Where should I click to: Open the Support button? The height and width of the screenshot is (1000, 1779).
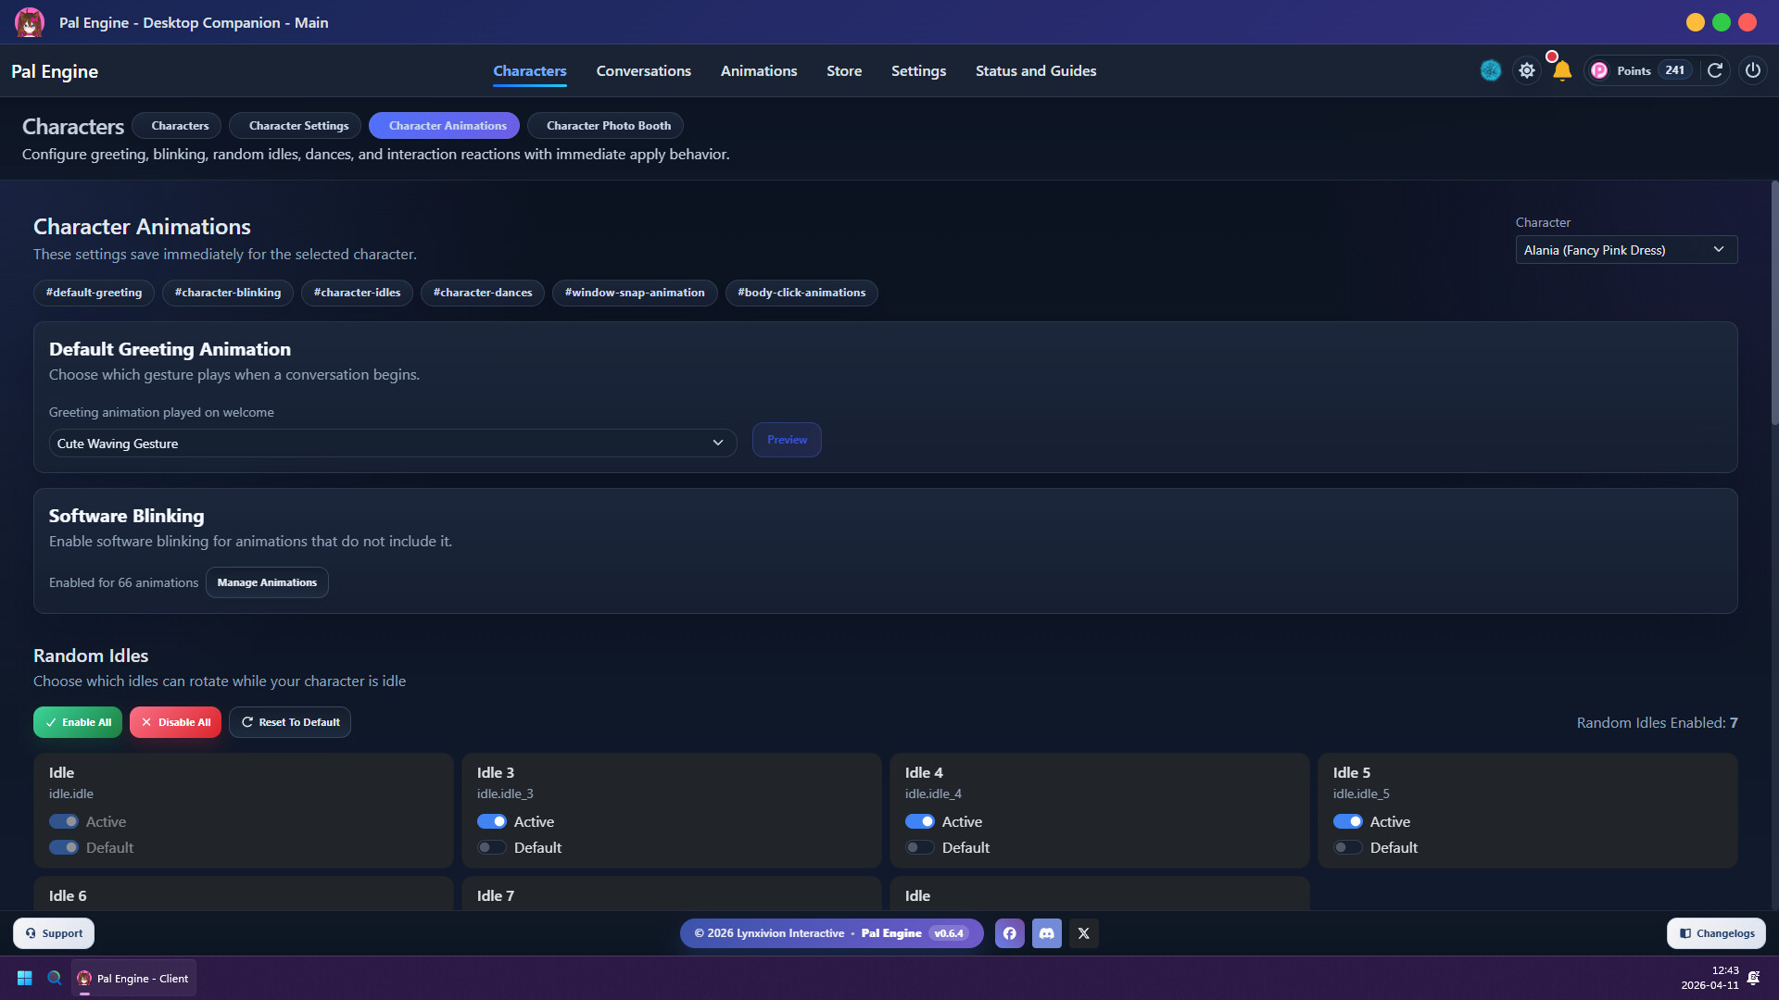[x=54, y=933]
